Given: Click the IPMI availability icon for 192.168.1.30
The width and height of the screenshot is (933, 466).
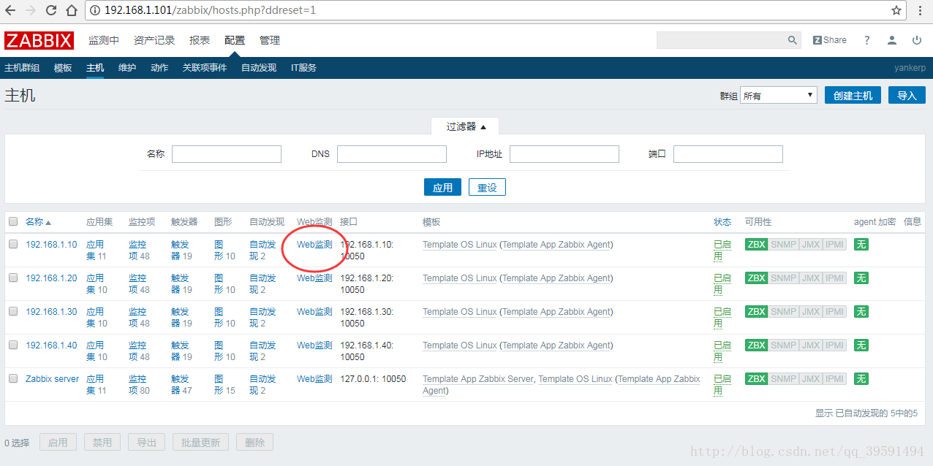Looking at the screenshot, I should pos(834,311).
